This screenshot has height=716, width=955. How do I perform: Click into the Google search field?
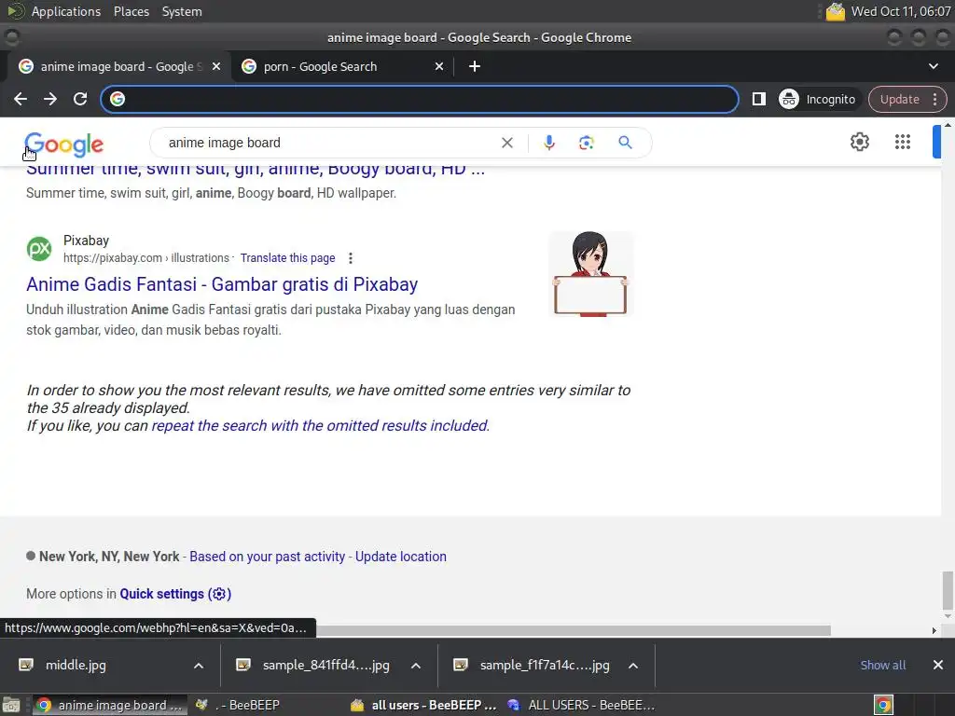coord(329,143)
